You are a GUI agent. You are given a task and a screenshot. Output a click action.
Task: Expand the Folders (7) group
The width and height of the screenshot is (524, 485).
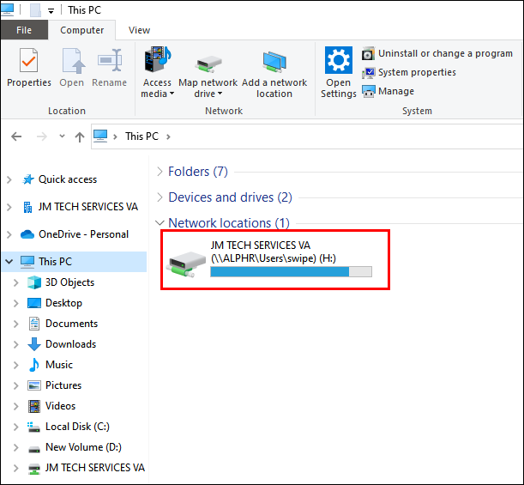160,172
